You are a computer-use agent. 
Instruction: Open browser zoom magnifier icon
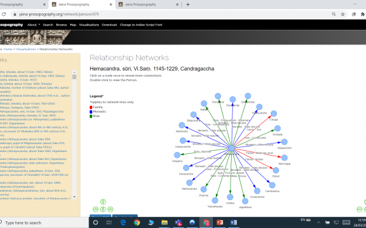click(x=334, y=14)
